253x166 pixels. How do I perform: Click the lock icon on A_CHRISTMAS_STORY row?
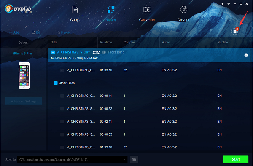click(246, 55)
